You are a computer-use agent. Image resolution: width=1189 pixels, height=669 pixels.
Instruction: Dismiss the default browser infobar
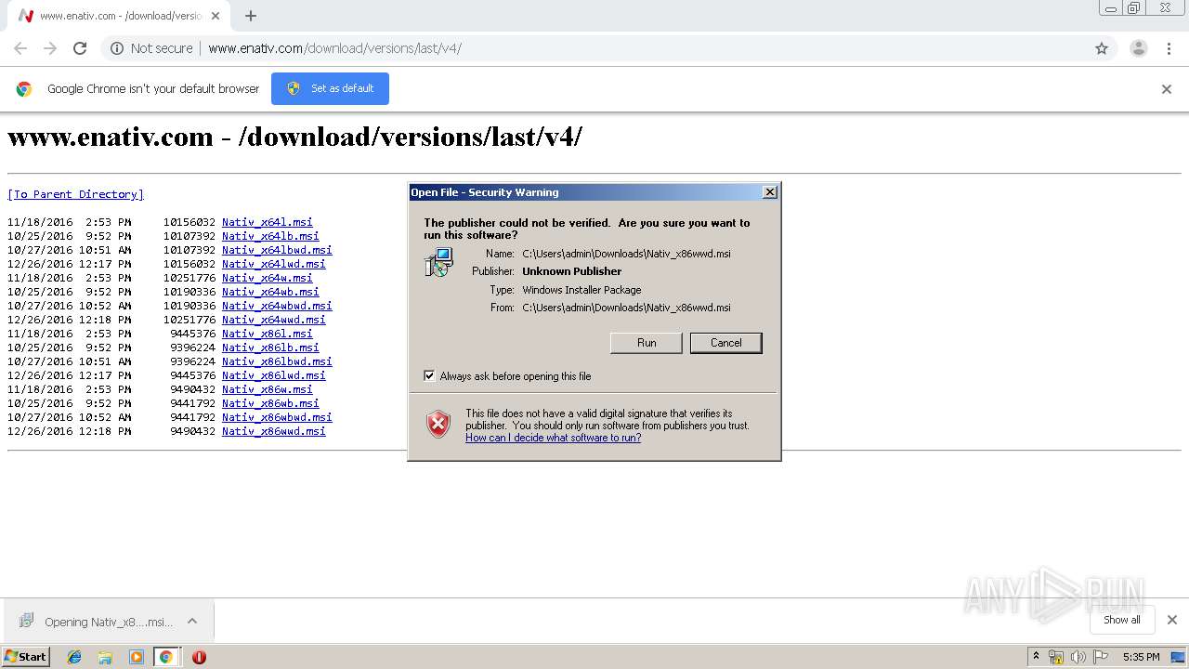point(1167,89)
